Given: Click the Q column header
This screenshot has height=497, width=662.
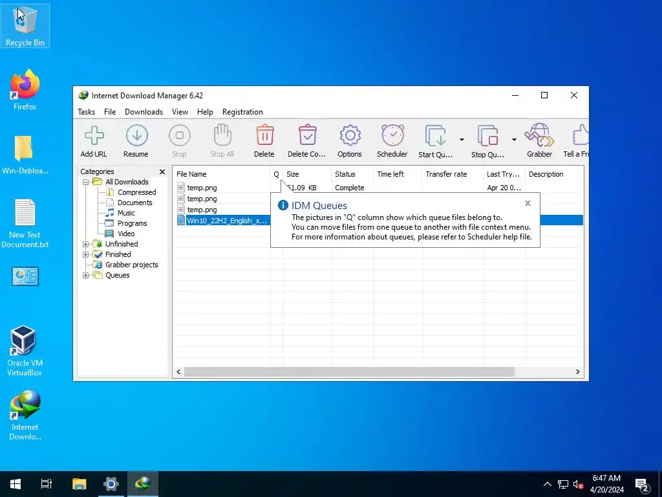Looking at the screenshot, I should (x=277, y=174).
